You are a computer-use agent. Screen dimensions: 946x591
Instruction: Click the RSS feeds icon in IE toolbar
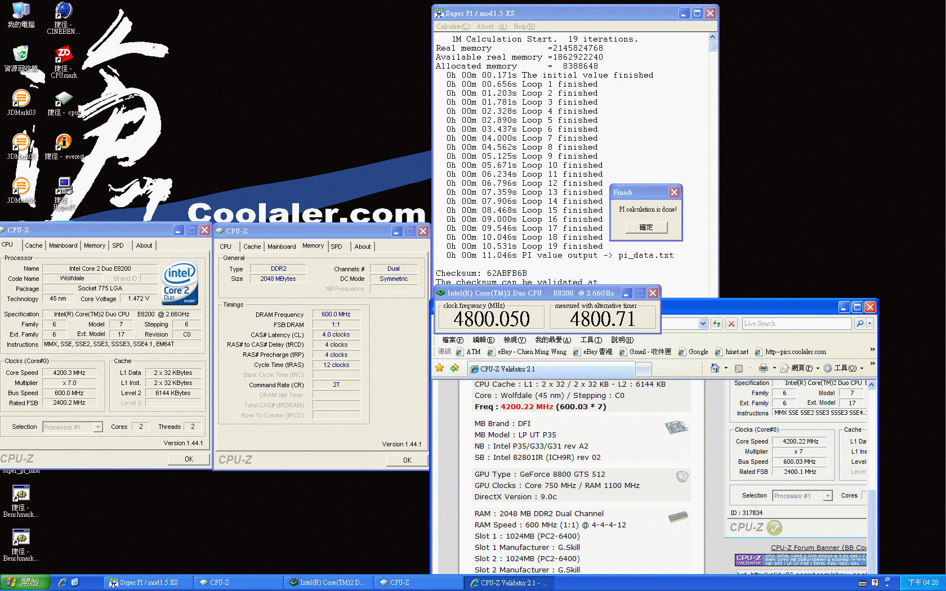tap(739, 368)
